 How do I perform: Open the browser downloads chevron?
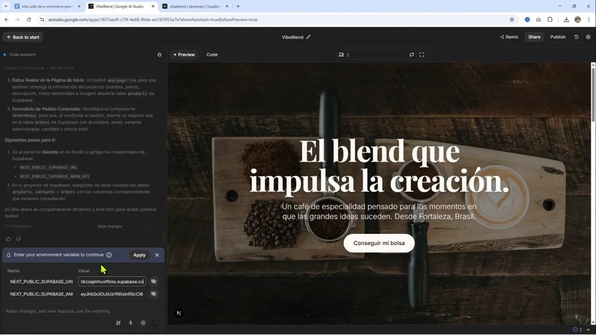pos(566,20)
